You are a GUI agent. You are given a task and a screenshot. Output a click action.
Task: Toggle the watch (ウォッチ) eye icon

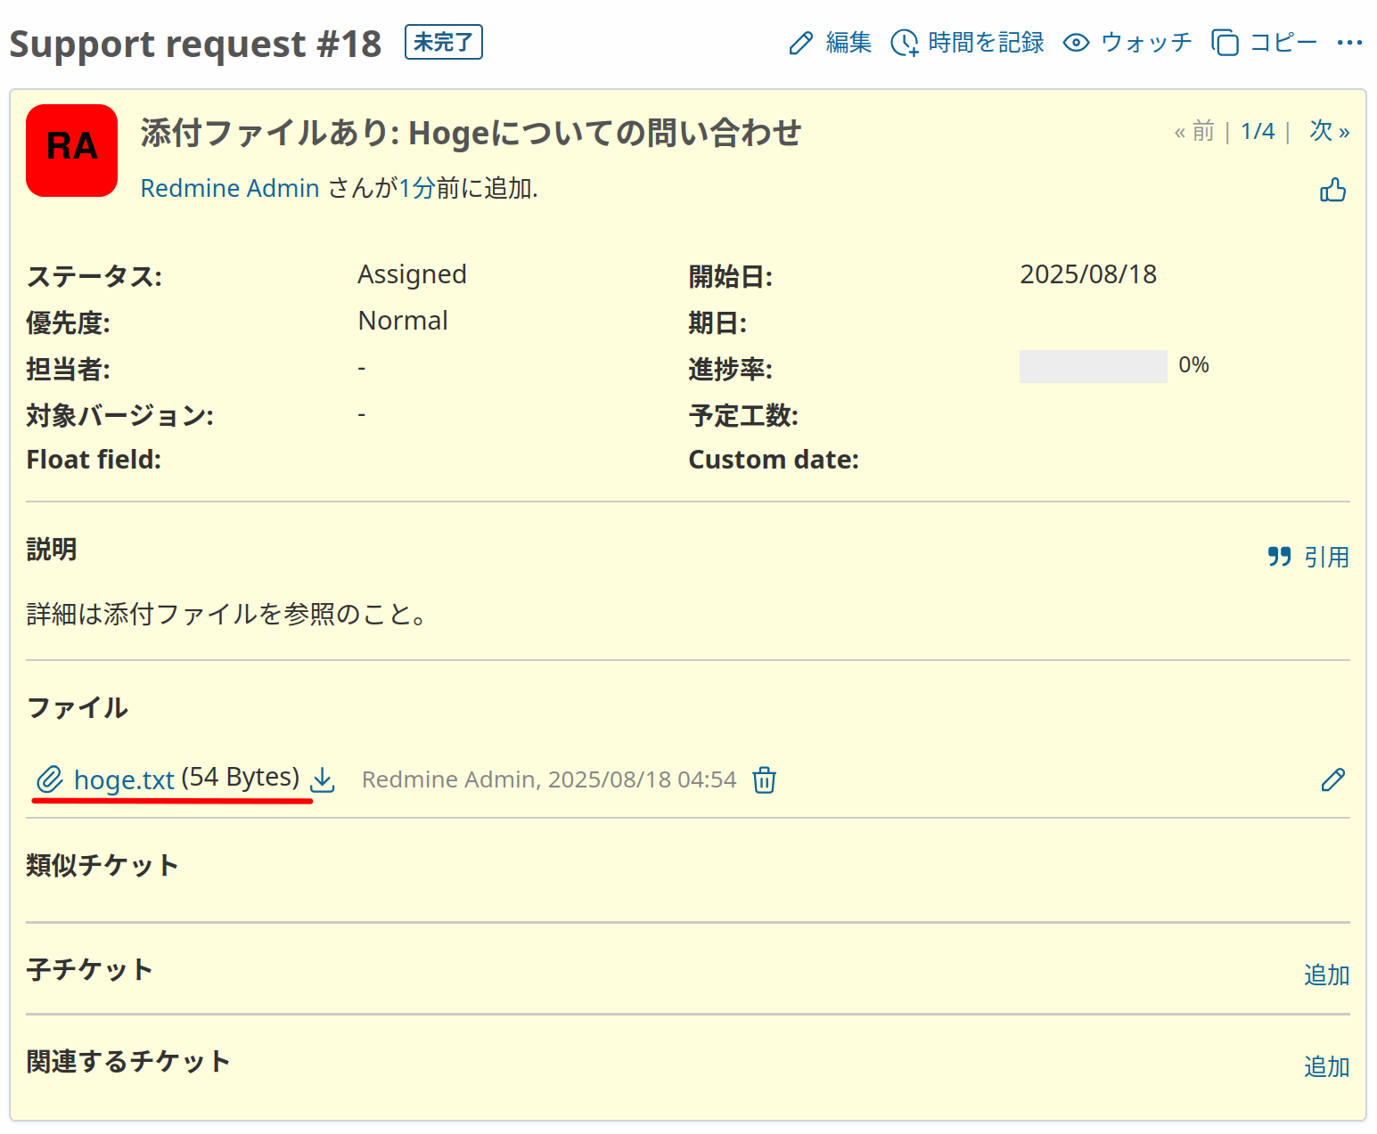pyautogui.click(x=1077, y=43)
